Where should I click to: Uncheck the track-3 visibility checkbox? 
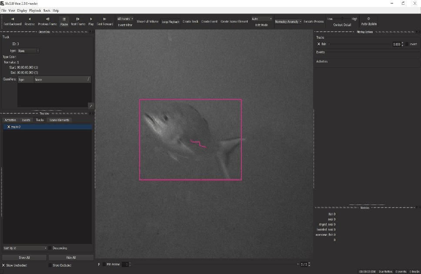9,127
